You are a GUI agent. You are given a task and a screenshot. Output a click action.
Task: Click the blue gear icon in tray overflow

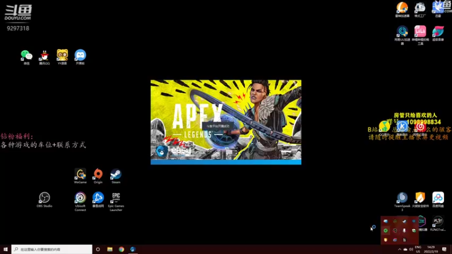click(414, 221)
